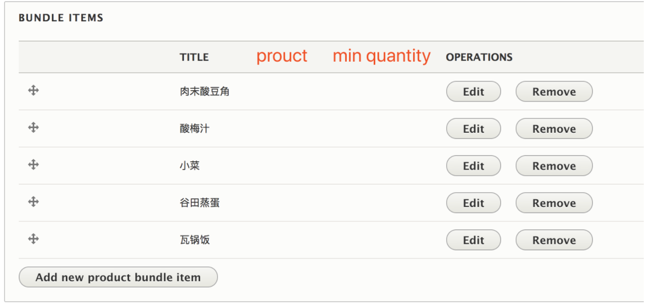The width and height of the screenshot is (650, 306).
Task: Click drag handle icon for 瓦锅饭 row
Action: 34,239
